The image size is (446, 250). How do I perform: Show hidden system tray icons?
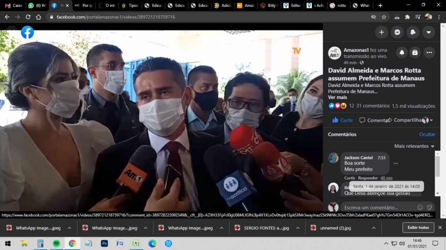tap(386, 243)
